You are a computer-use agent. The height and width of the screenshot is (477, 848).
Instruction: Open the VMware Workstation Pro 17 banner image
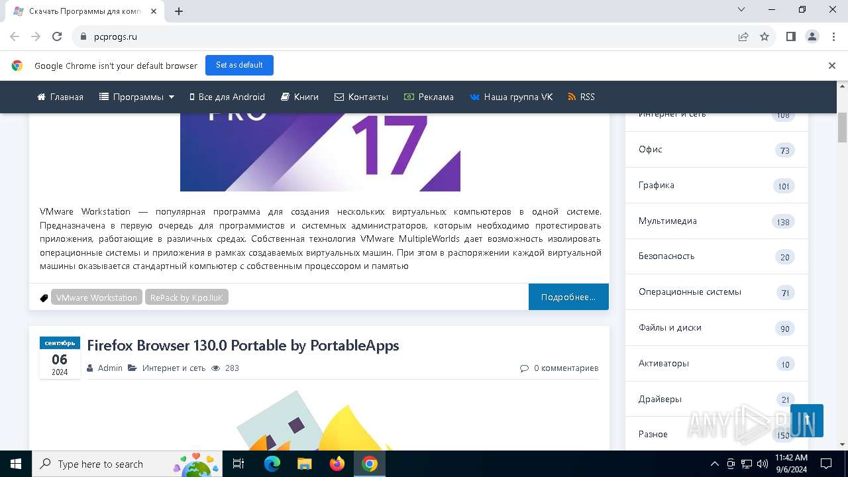(320, 152)
